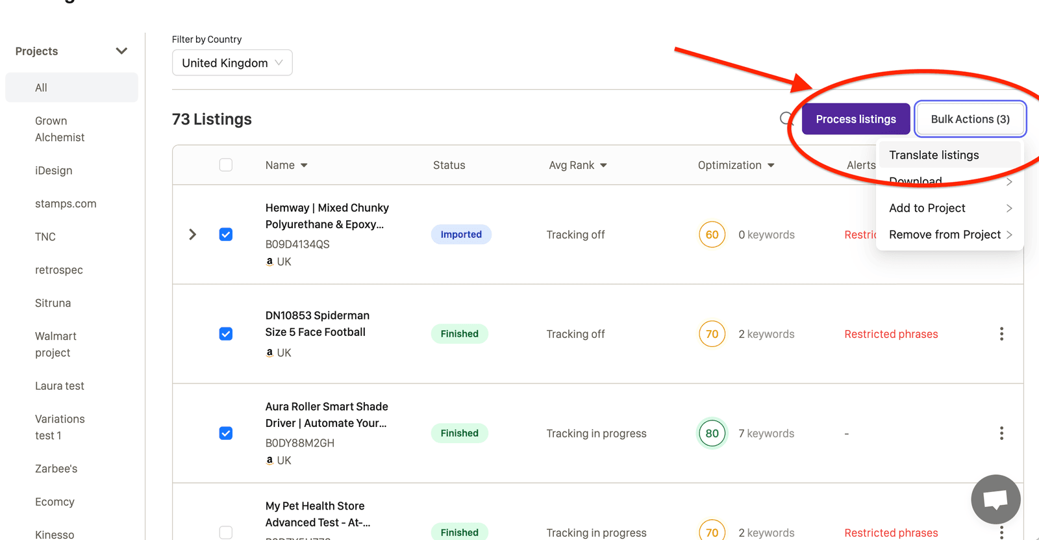1039x540 pixels.
Task: Select Laura test project
Action: coord(60,386)
